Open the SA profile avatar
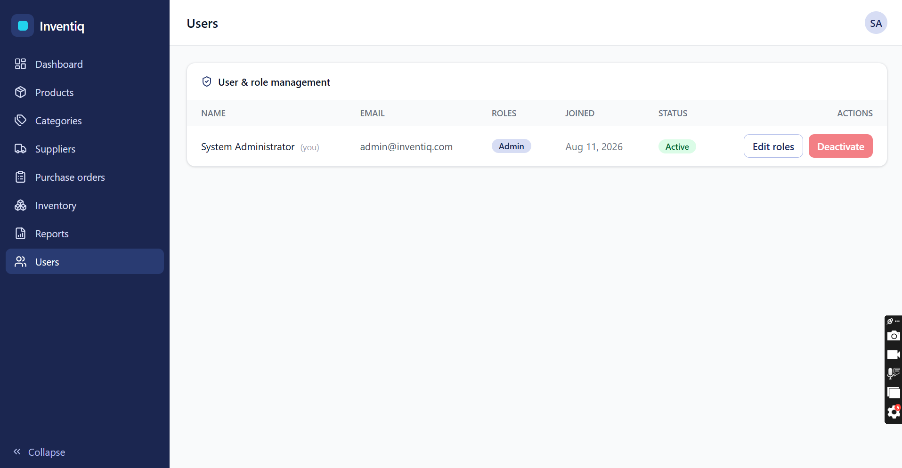This screenshot has height=468, width=902. pyautogui.click(x=876, y=23)
